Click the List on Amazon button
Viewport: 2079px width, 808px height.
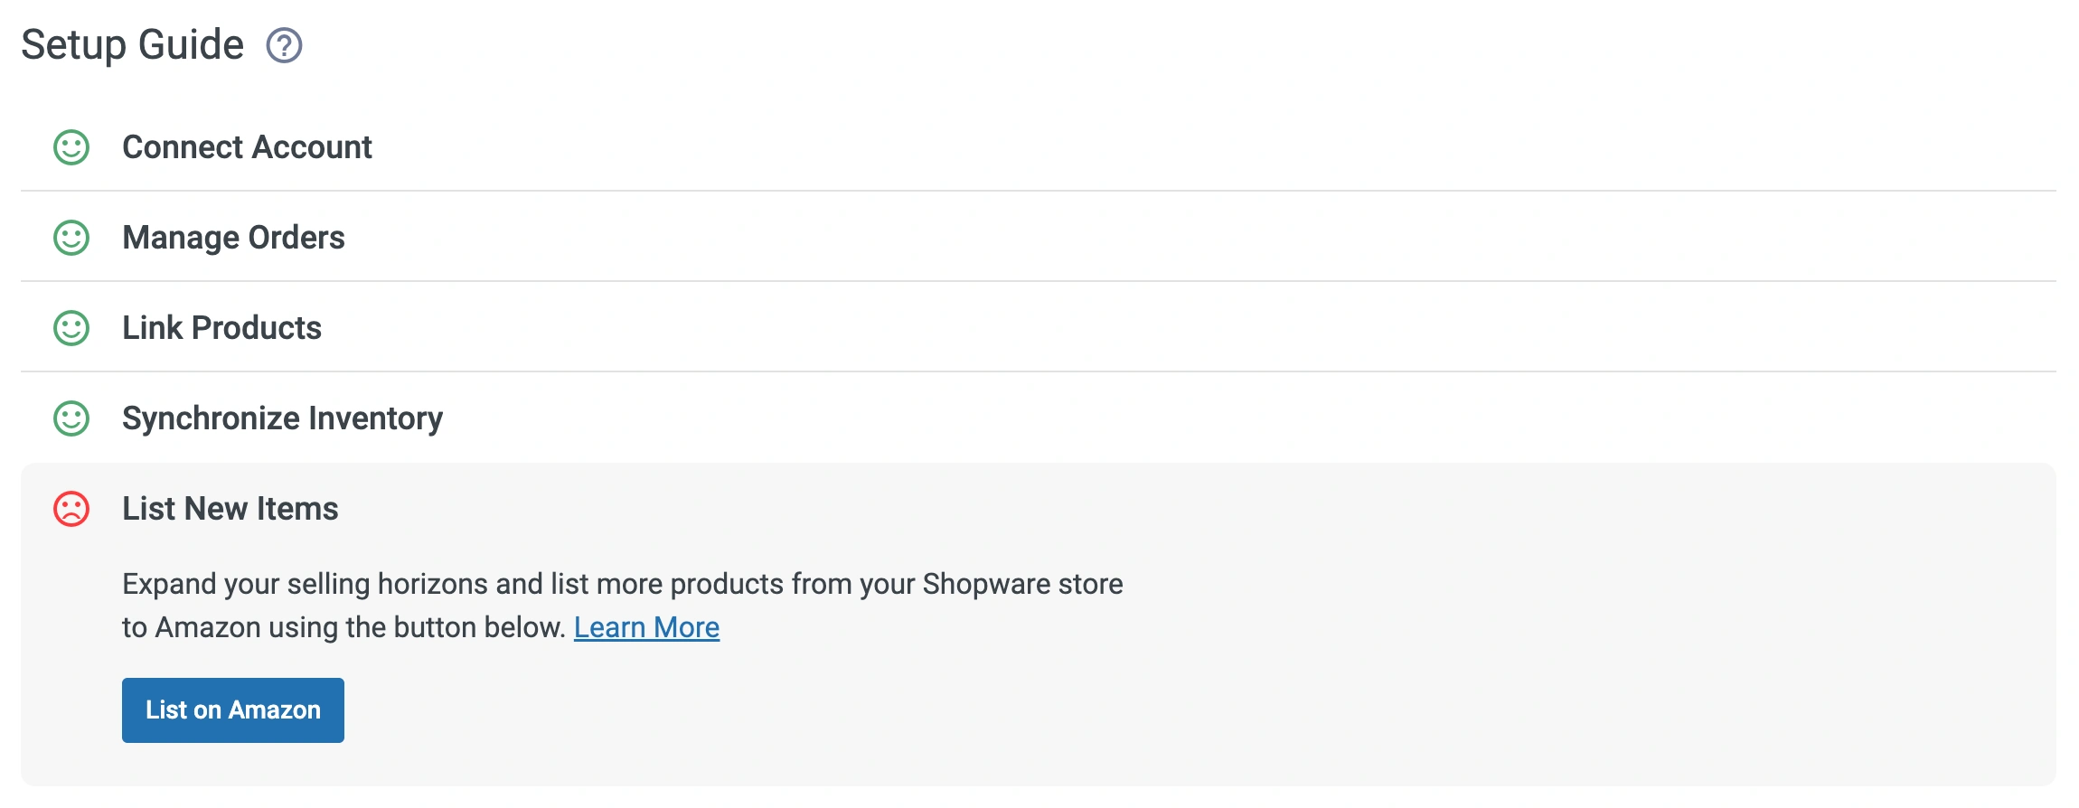click(x=232, y=710)
